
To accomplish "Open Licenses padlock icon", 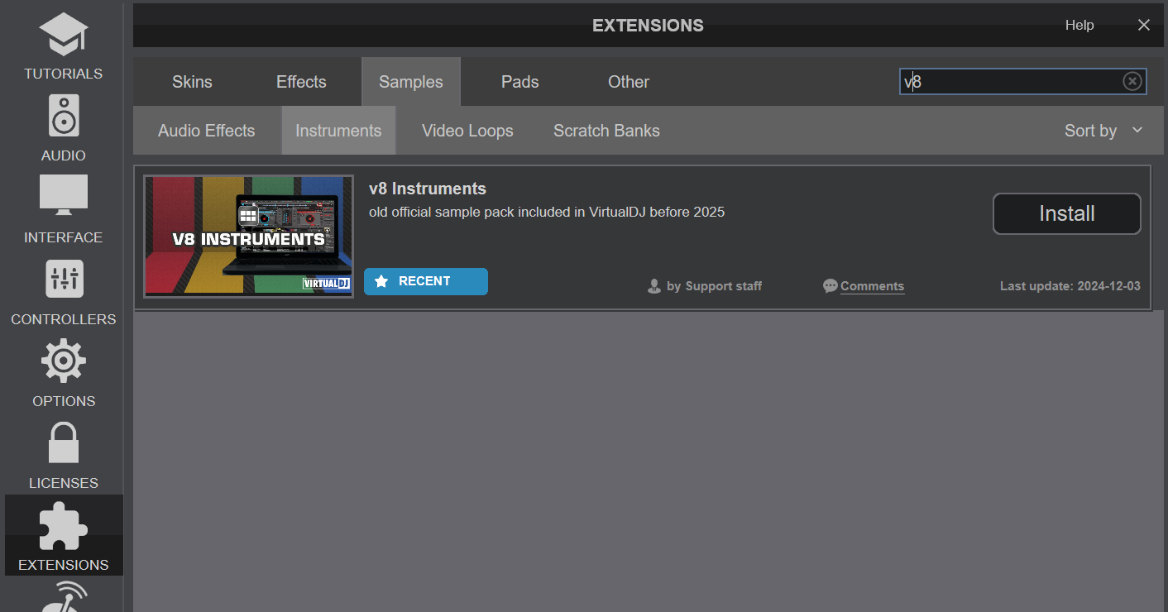I will 64,442.
